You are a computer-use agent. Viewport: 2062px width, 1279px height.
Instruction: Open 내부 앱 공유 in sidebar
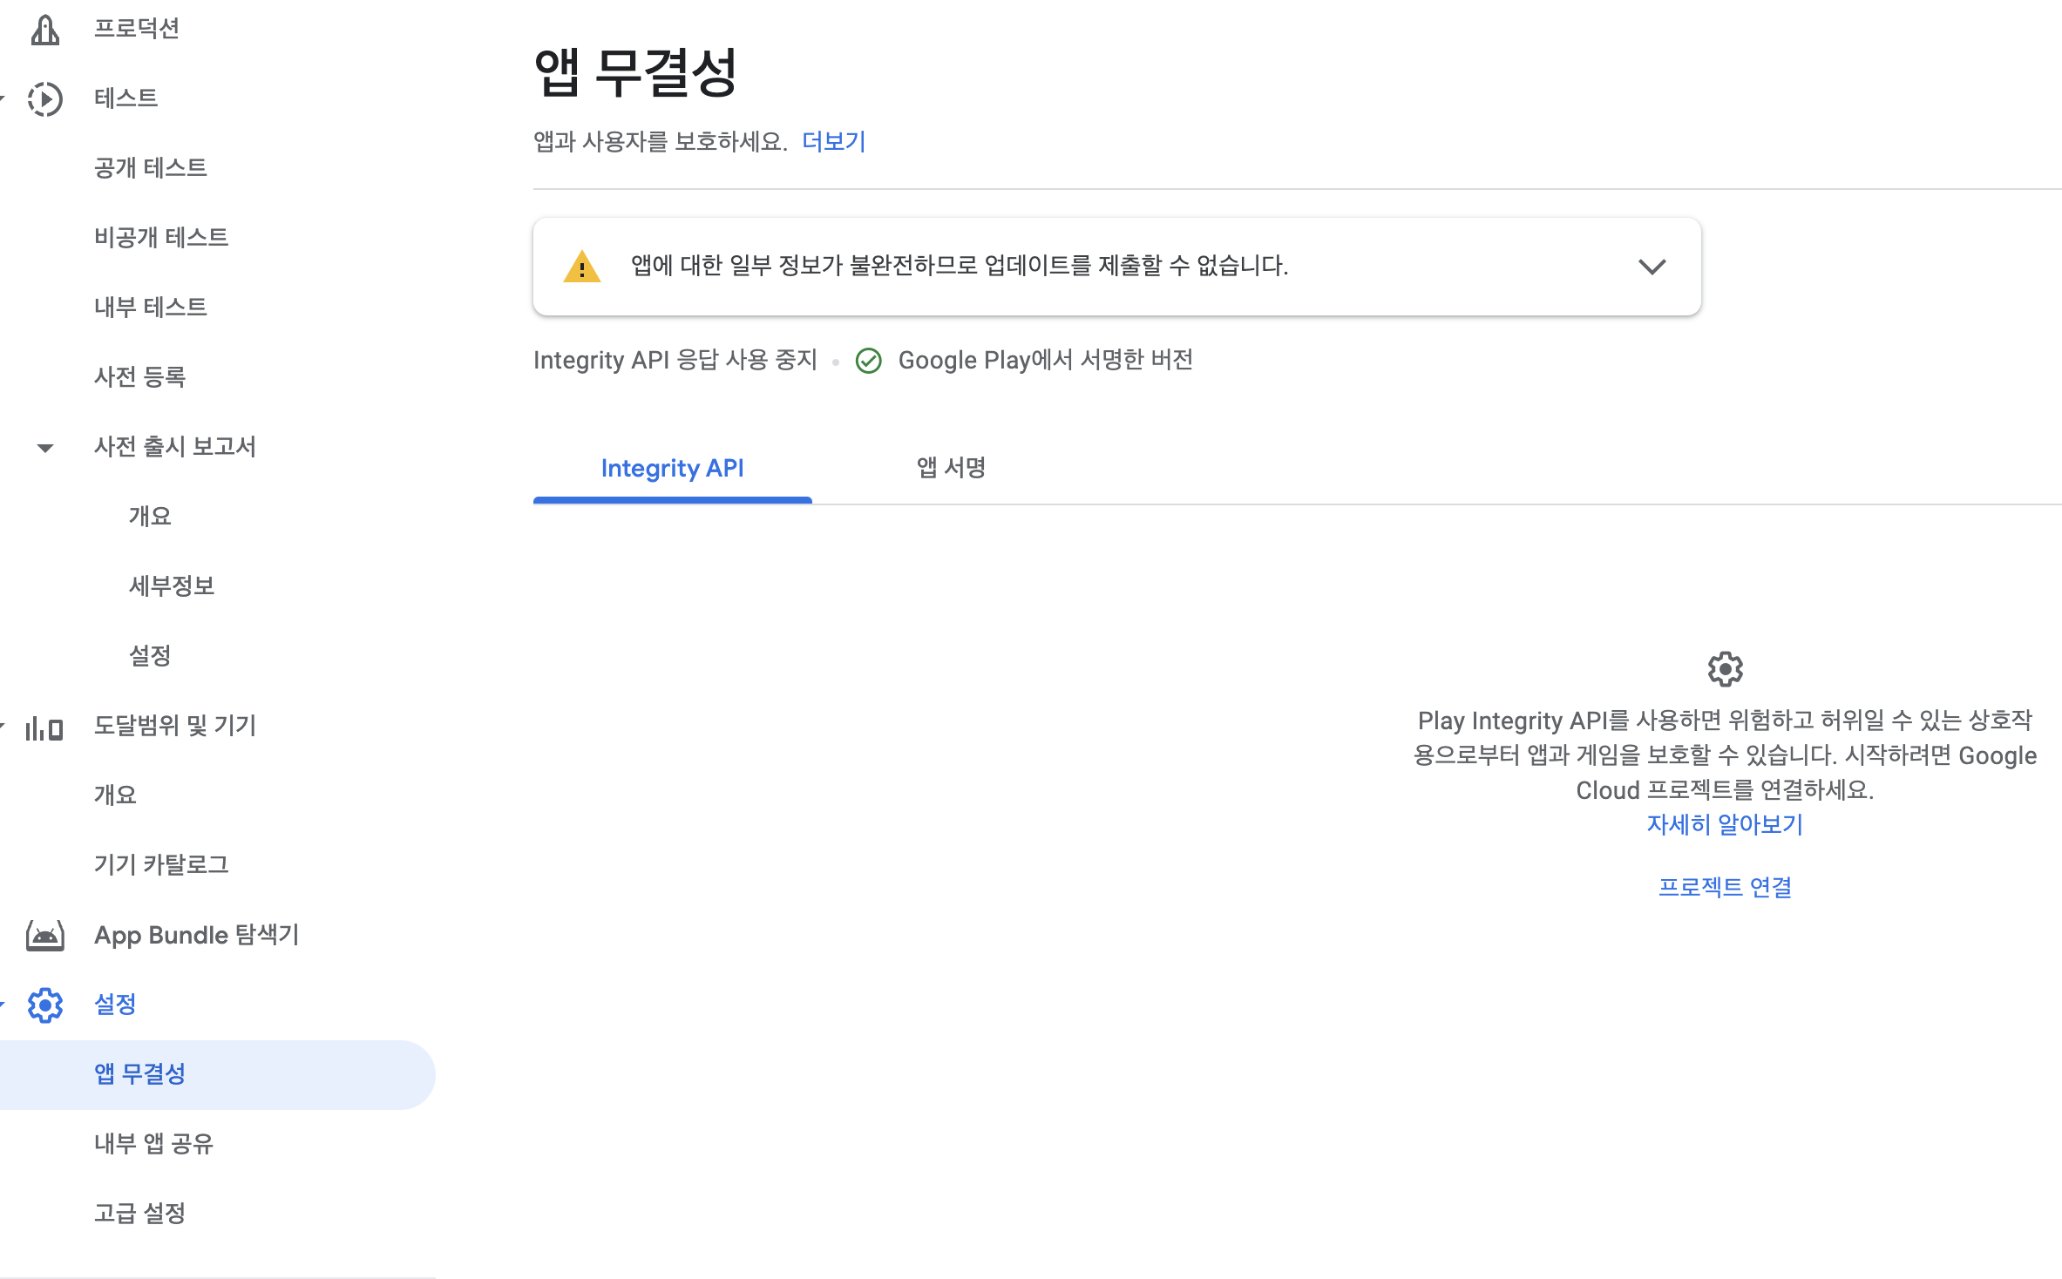tap(153, 1144)
